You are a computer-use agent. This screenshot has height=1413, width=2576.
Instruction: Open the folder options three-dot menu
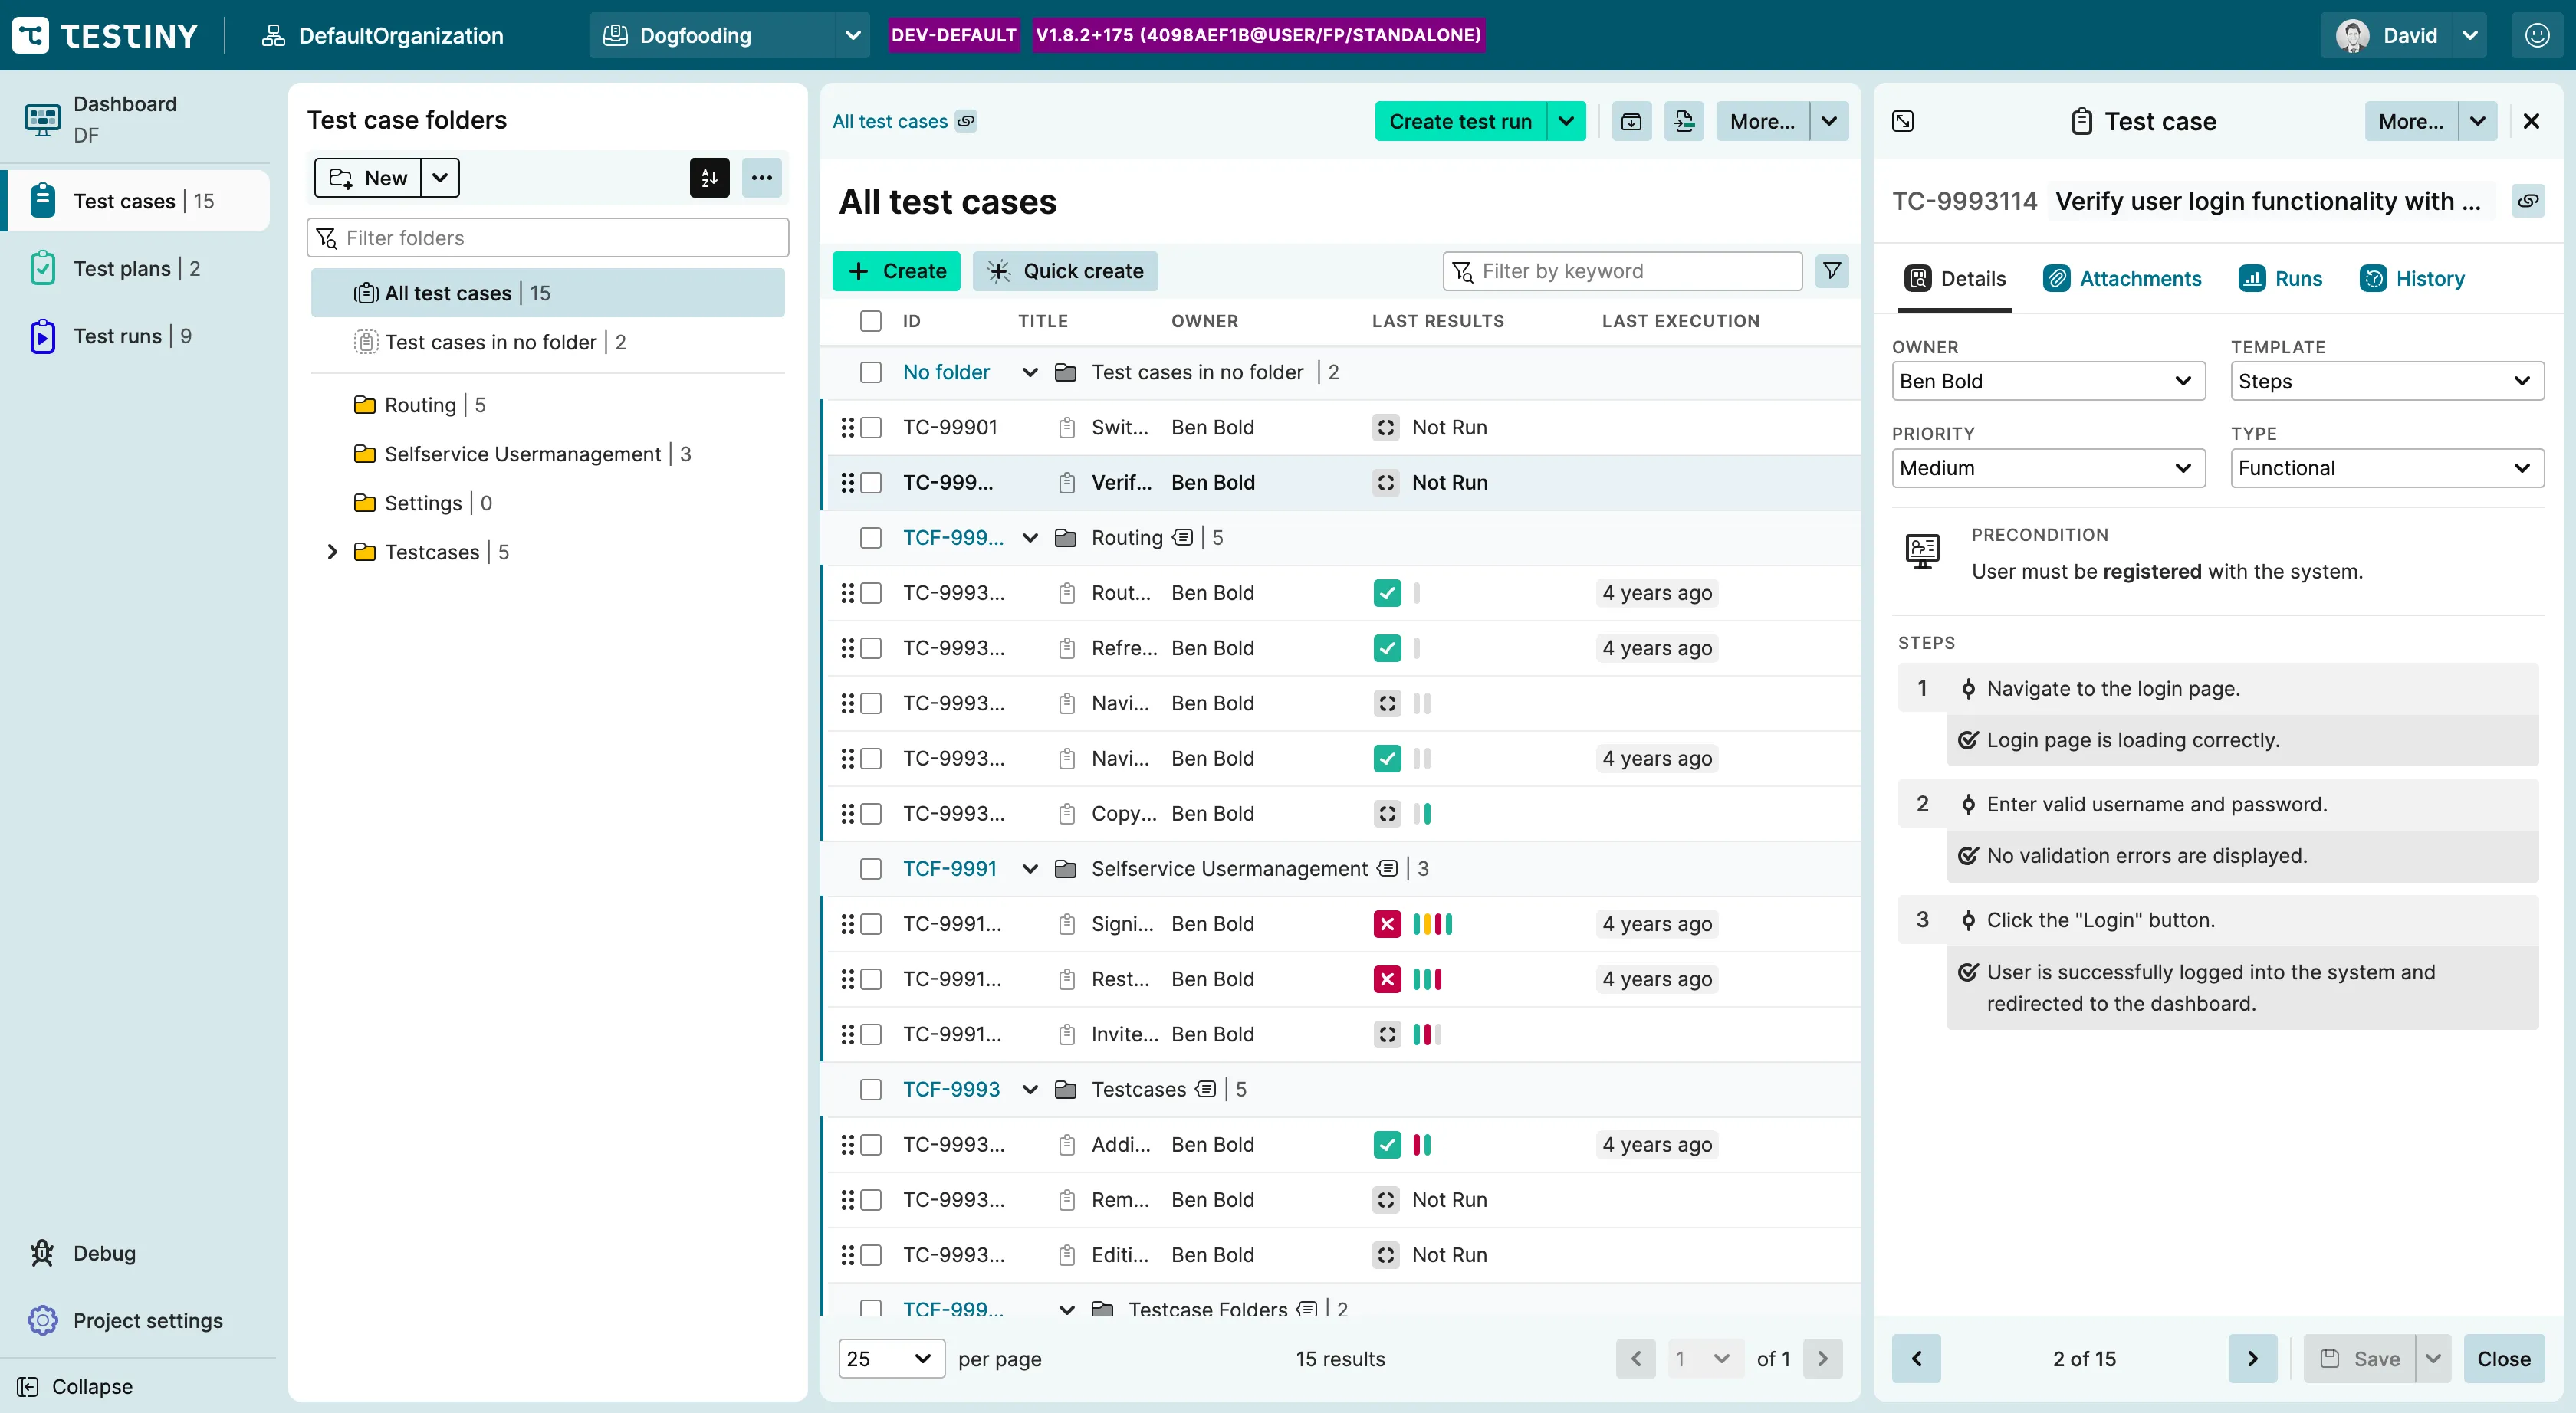coord(761,178)
